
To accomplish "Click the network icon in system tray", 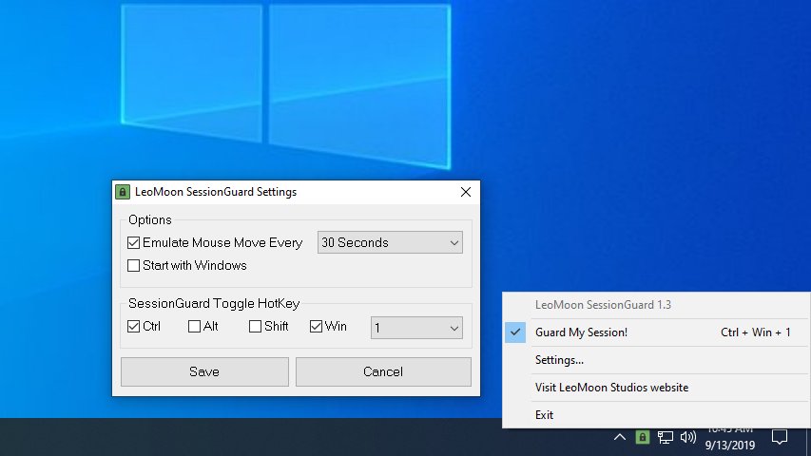I will point(666,438).
